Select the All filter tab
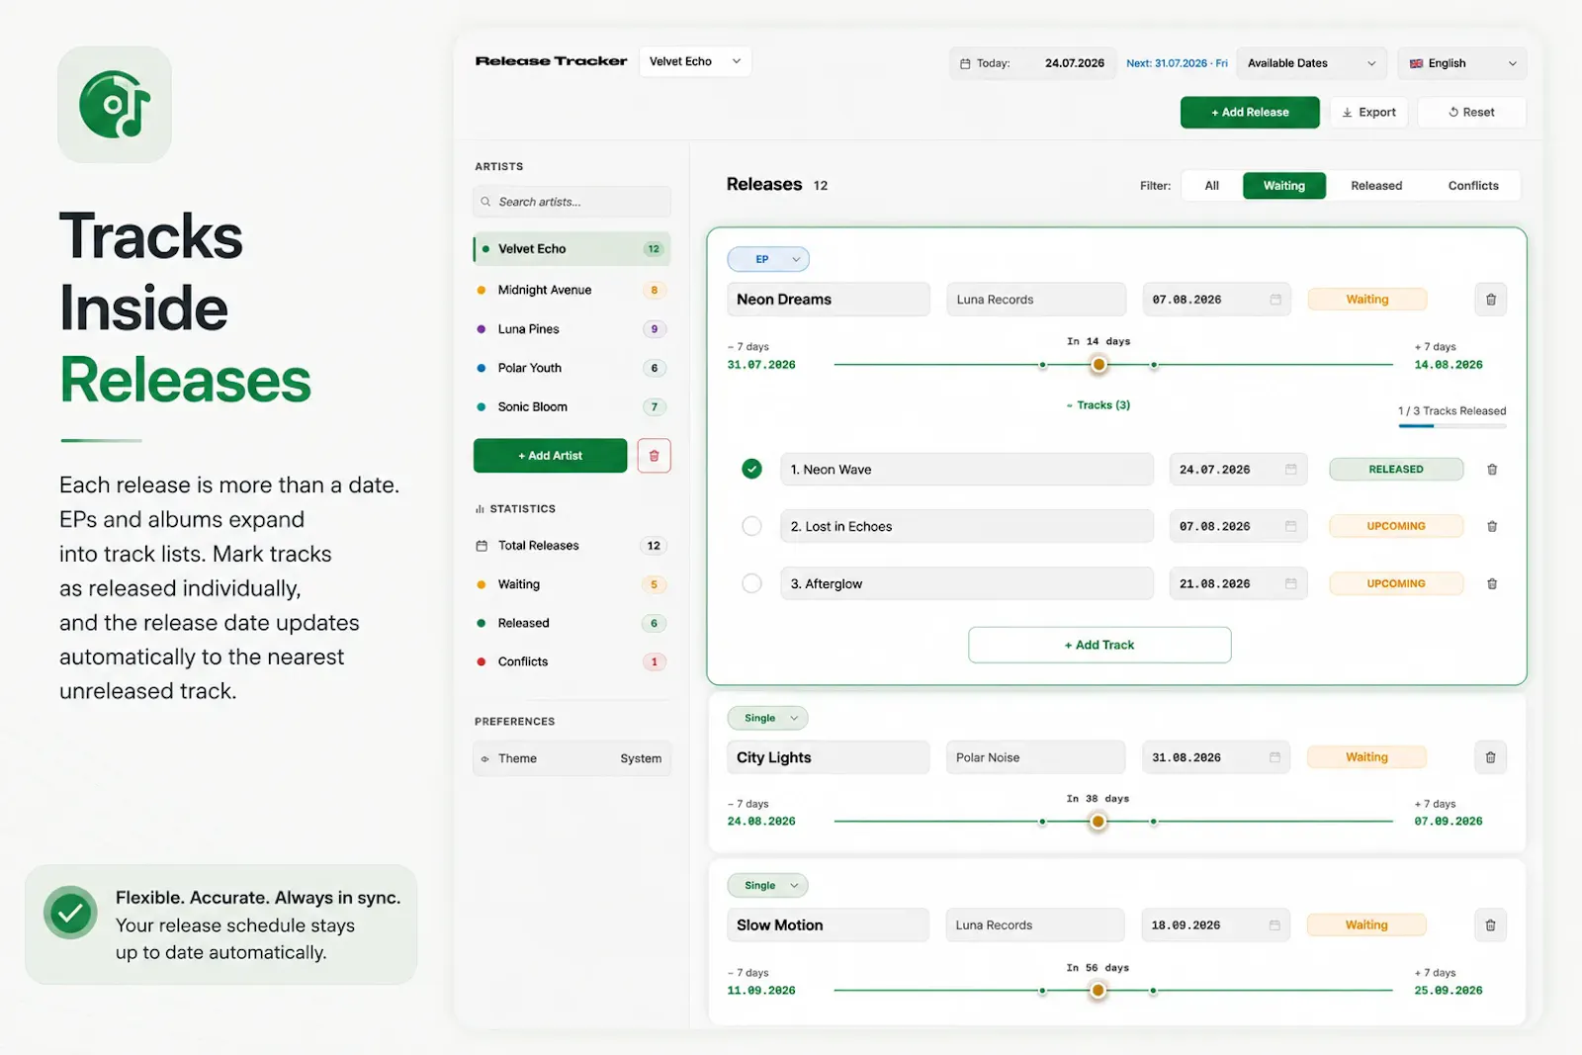 [x=1211, y=186]
